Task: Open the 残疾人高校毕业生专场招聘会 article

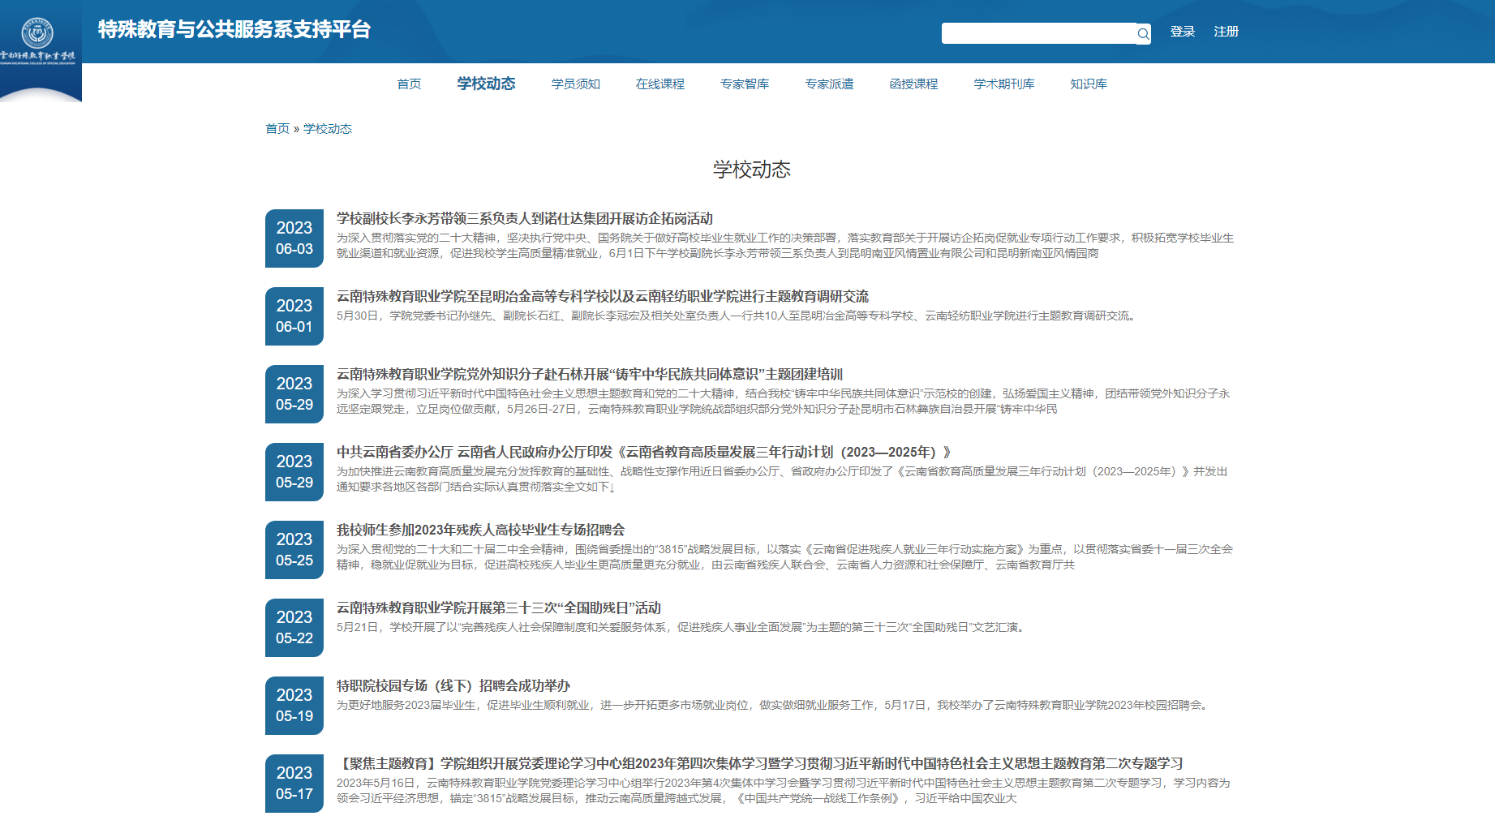Action: point(480,530)
